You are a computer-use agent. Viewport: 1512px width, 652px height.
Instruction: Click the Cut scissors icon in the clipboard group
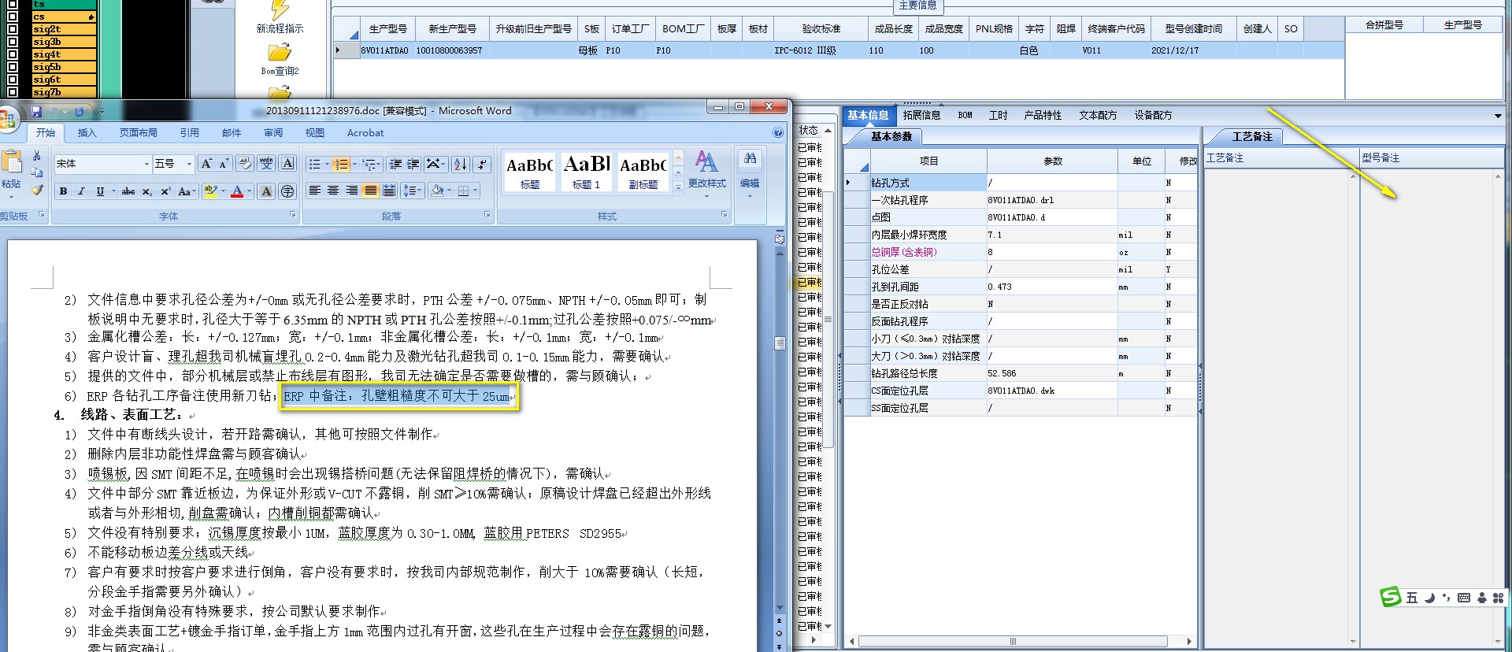[36, 156]
